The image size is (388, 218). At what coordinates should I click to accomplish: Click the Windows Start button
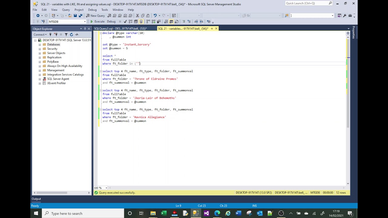coord(36,213)
